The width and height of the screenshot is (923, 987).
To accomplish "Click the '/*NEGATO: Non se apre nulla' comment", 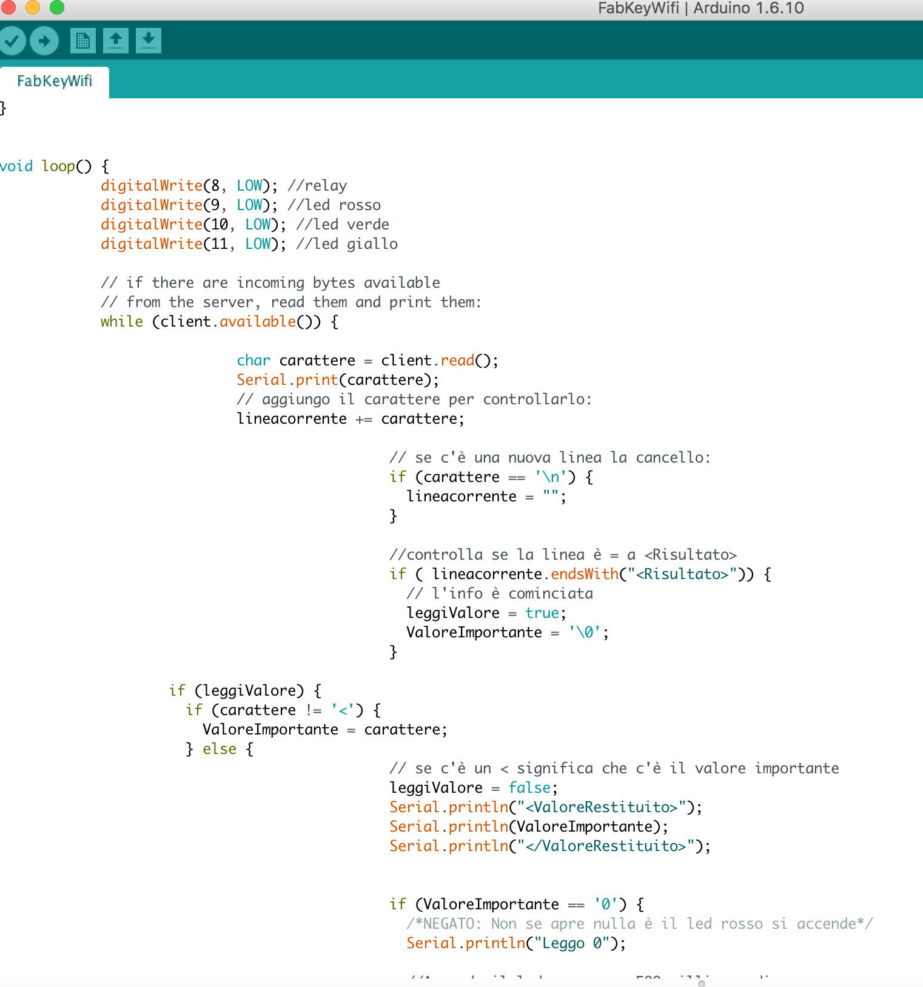I will click(x=640, y=924).
